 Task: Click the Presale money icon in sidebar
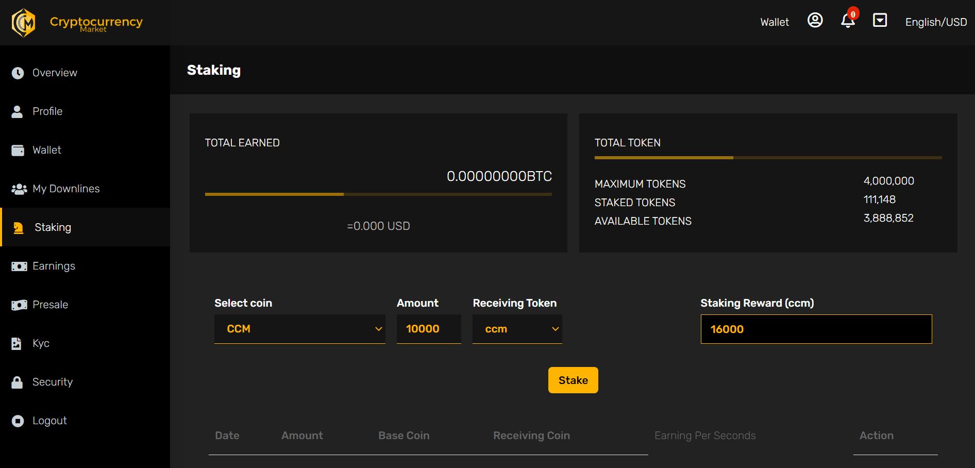click(19, 305)
